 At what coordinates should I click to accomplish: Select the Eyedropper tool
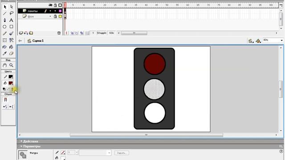(5, 53)
